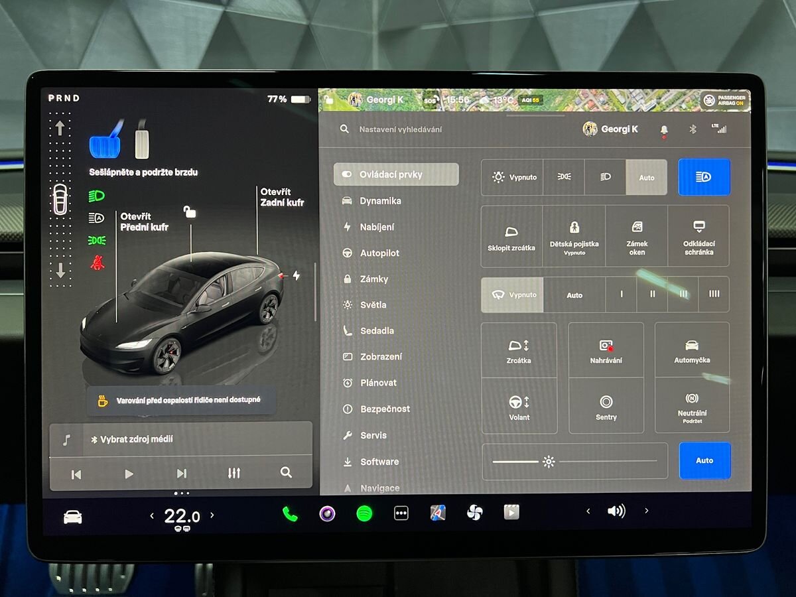Tap the Sentry mode icon

tap(606, 406)
